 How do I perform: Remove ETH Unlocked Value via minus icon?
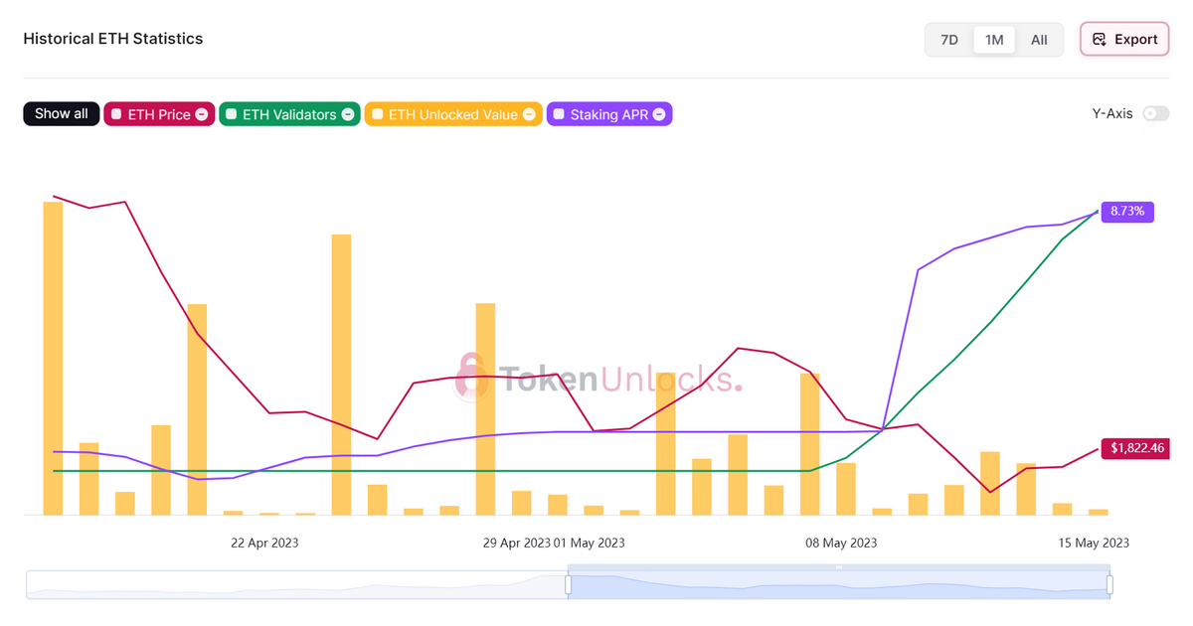coord(529,114)
